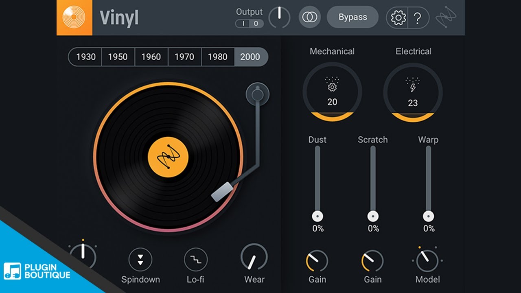This screenshot has width=521, height=293.
Task: Click the Mechanical noise dial
Action: pos(332,92)
